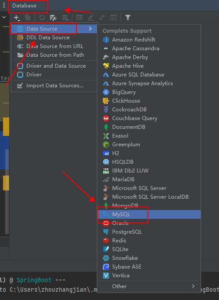Select Microsoft SQL Server LocalDB

[x=149, y=197]
